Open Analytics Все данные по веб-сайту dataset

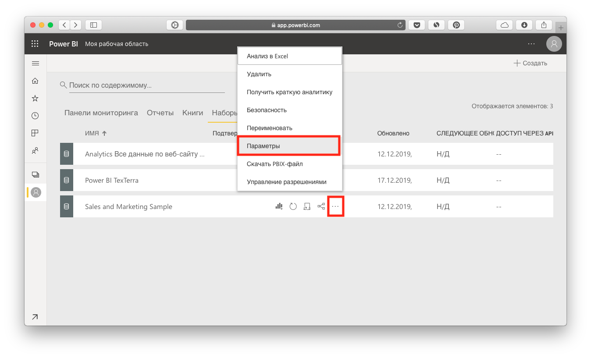pyautogui.click(x=145, y=154)
